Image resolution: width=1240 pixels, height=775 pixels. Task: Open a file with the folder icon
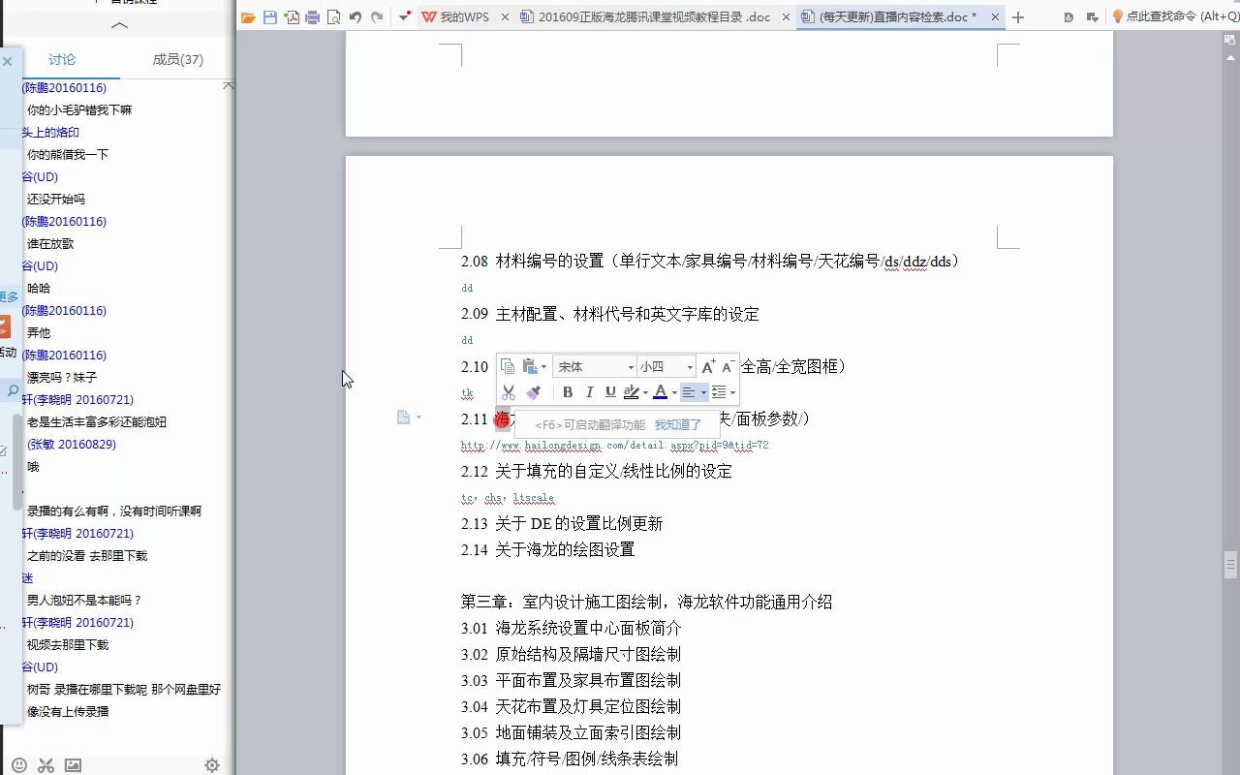point(248,17)
